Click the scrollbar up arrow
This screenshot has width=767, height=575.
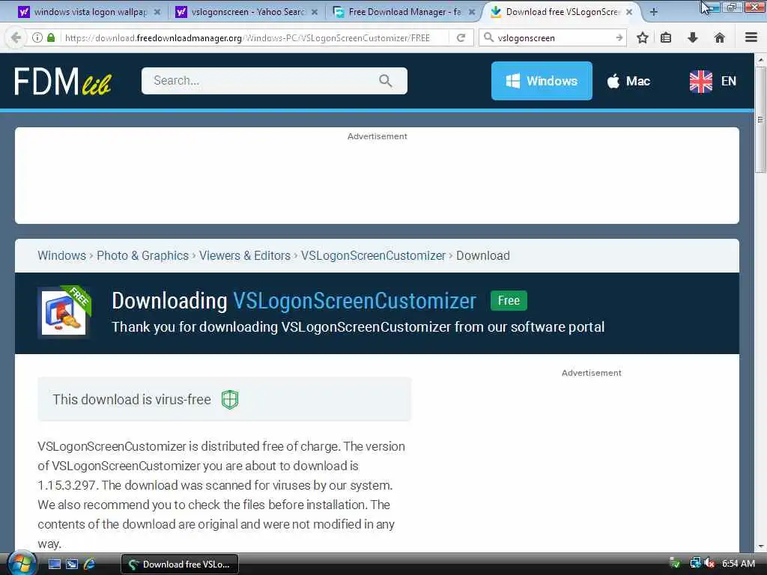[760, 60]
